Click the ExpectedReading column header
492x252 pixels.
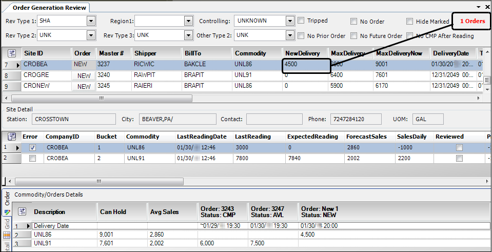click(x=312, y=137)
